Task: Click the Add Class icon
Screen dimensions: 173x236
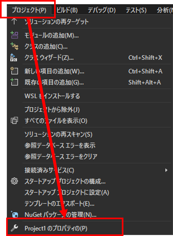Action: pos(14,46)
